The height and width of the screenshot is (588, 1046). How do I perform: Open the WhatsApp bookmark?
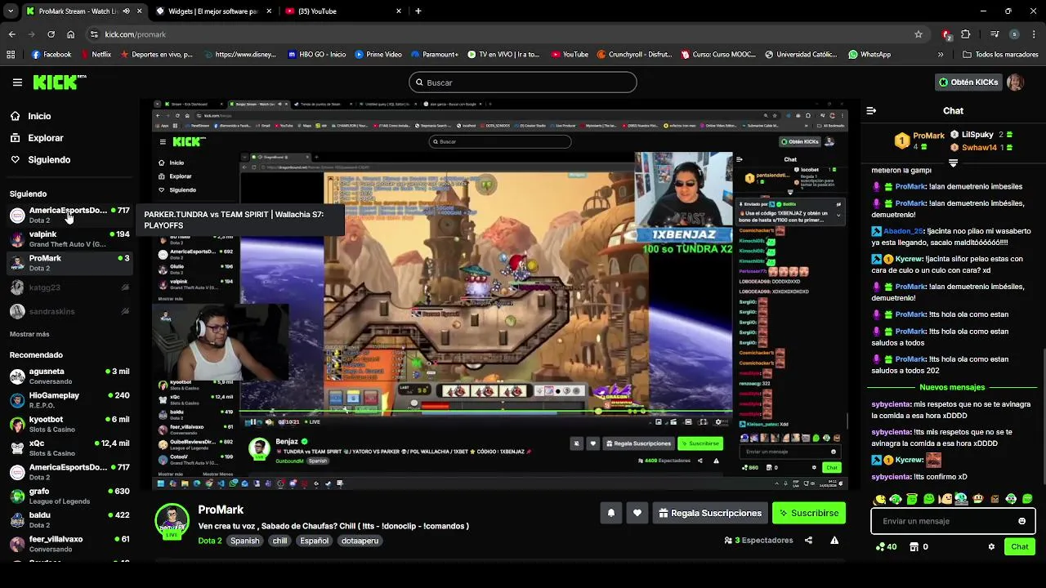point(869,55)
